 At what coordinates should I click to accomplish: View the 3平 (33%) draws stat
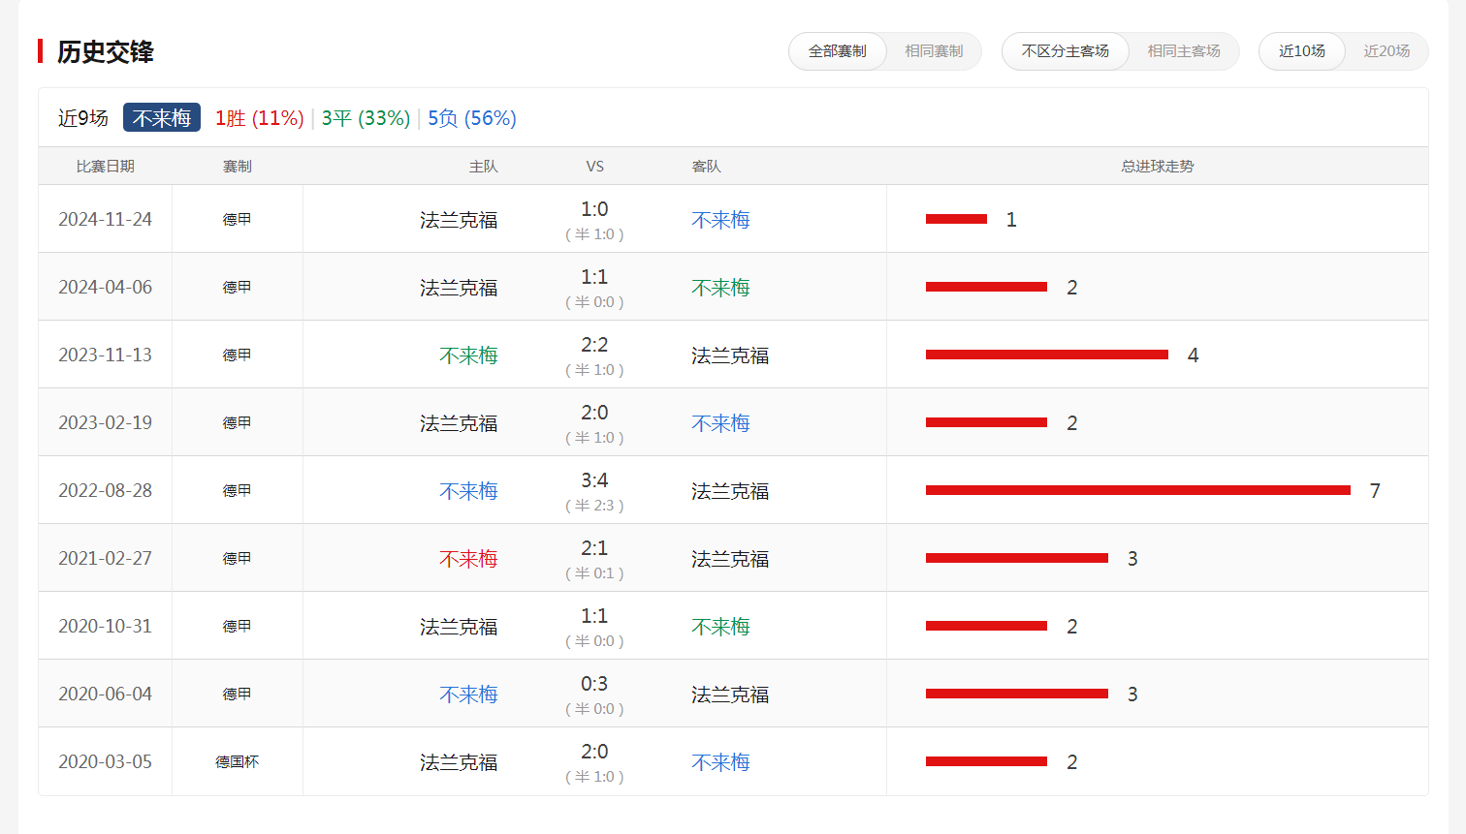pos(366,117)
